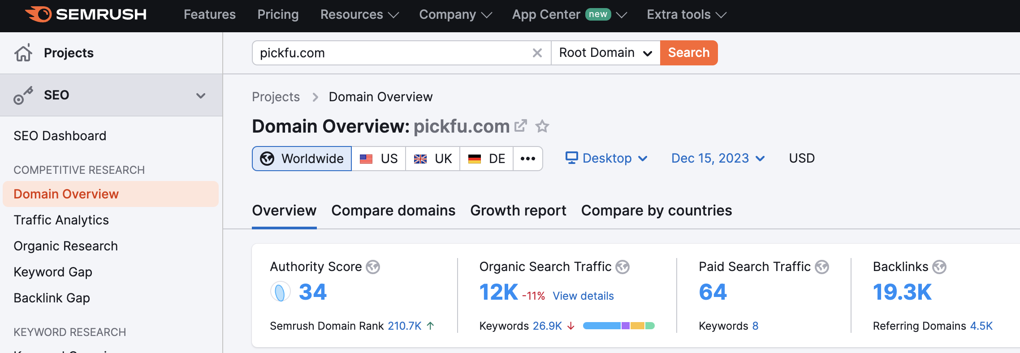Click Backlinks 19.3K value
This screenshot has width=1020, height=353.
tap(902, 292)
